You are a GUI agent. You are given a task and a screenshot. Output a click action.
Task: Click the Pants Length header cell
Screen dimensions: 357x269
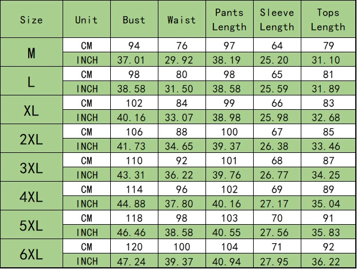pos(229,20)
